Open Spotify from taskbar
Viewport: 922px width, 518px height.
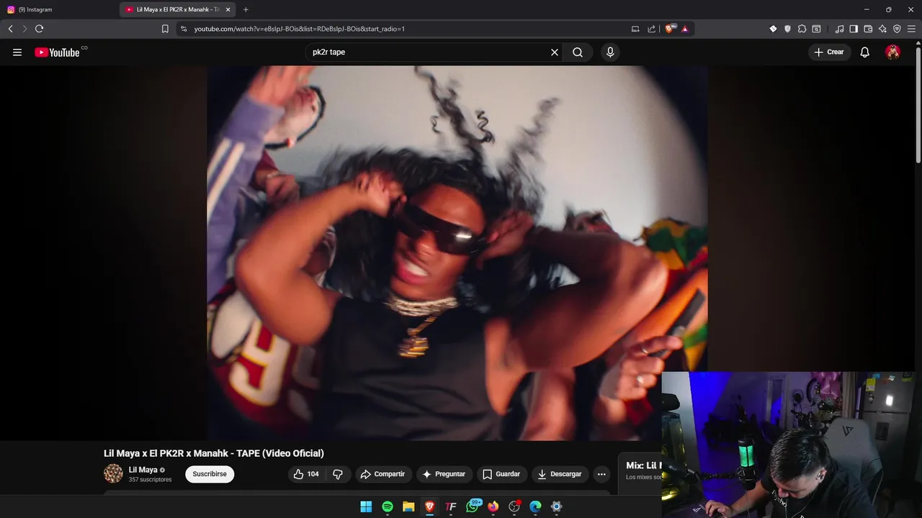click(x=388, y=506)
